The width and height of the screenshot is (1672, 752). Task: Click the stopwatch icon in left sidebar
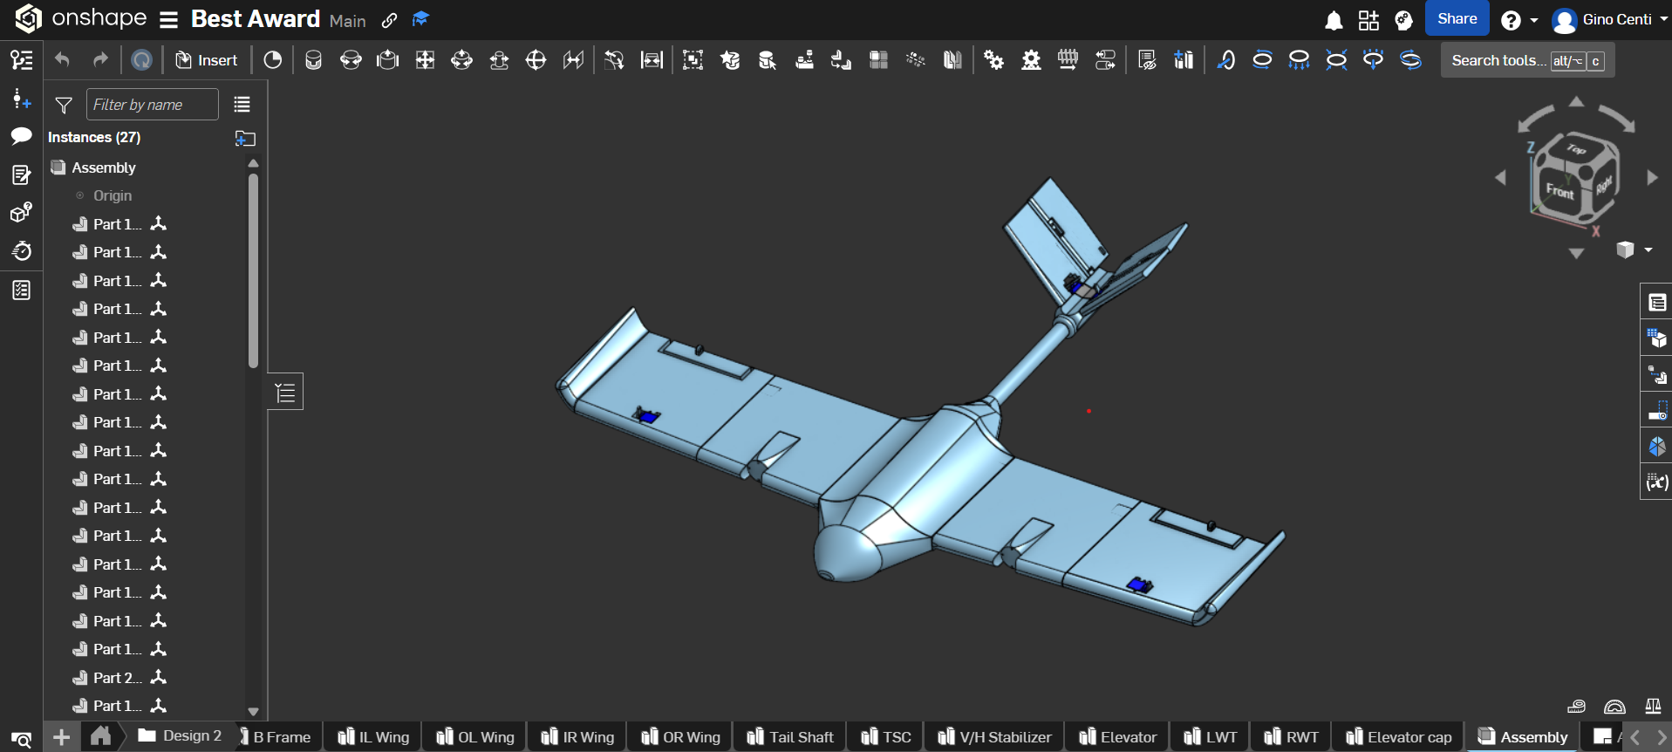click(22, 251)
